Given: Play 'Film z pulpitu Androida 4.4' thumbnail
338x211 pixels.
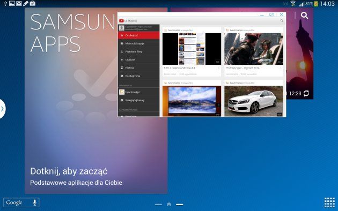Looking at the screenshot, I should click(192, 49).
